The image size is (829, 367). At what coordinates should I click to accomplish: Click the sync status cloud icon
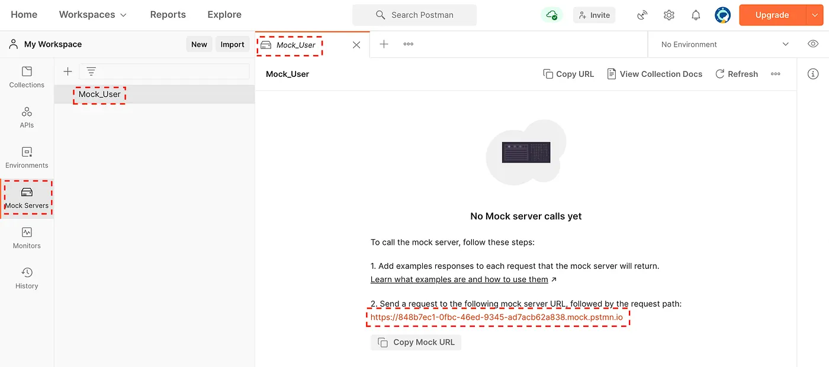[x=551, y=15]
